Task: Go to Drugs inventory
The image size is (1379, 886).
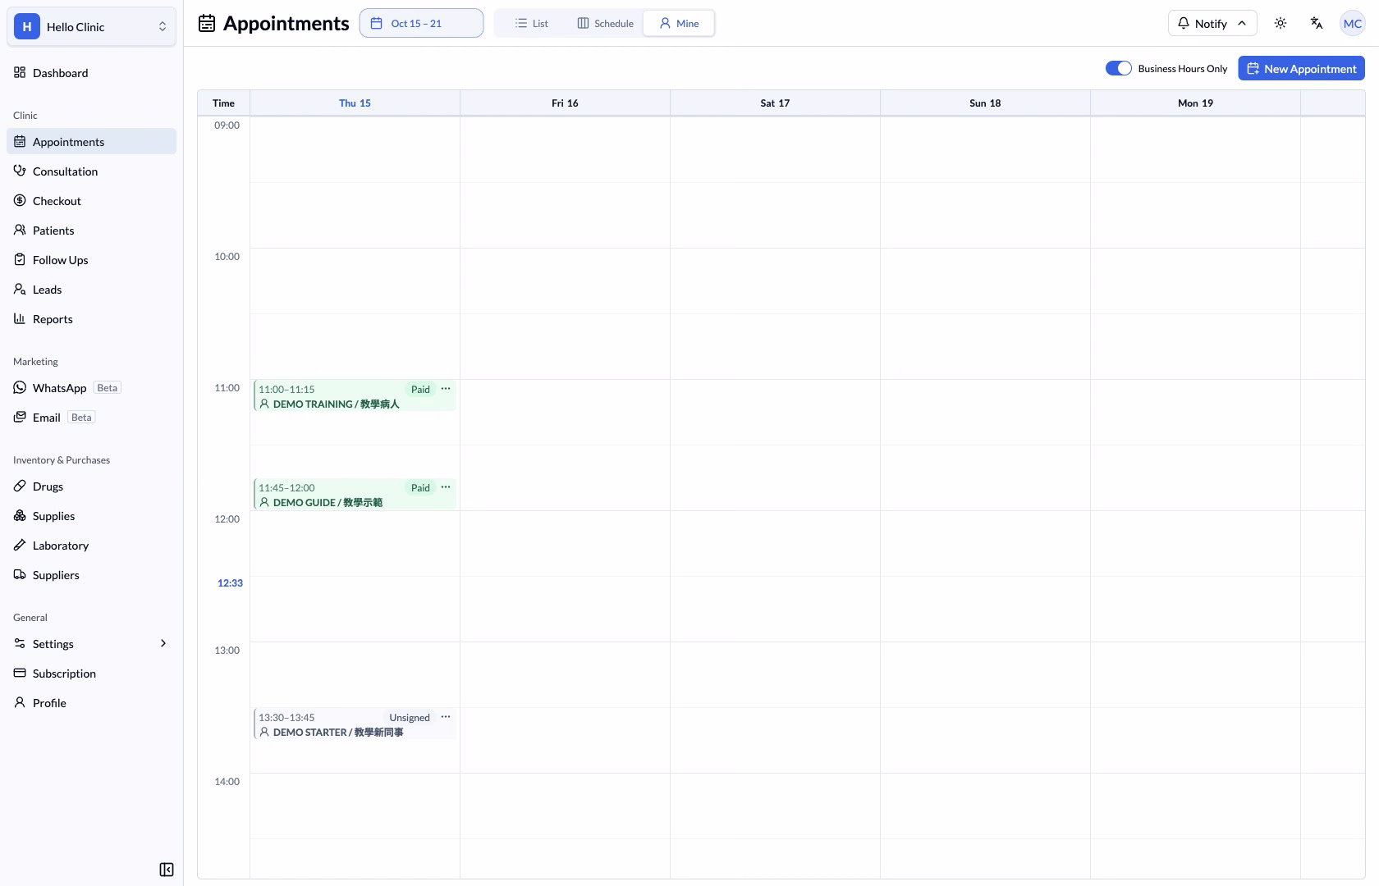Action: pyautogui.click(x=91, y=486)
